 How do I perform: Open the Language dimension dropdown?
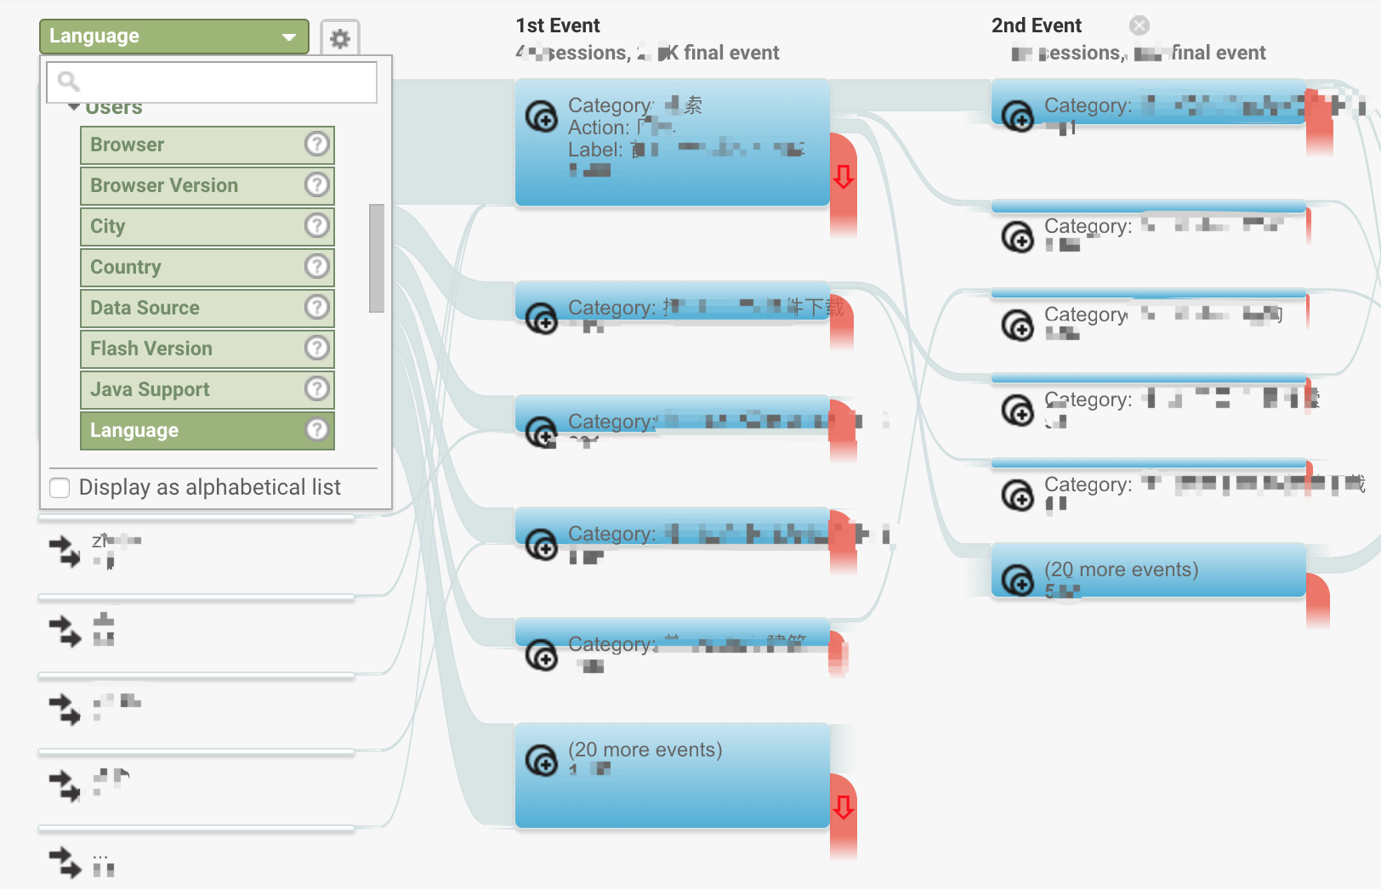[173, 37]
